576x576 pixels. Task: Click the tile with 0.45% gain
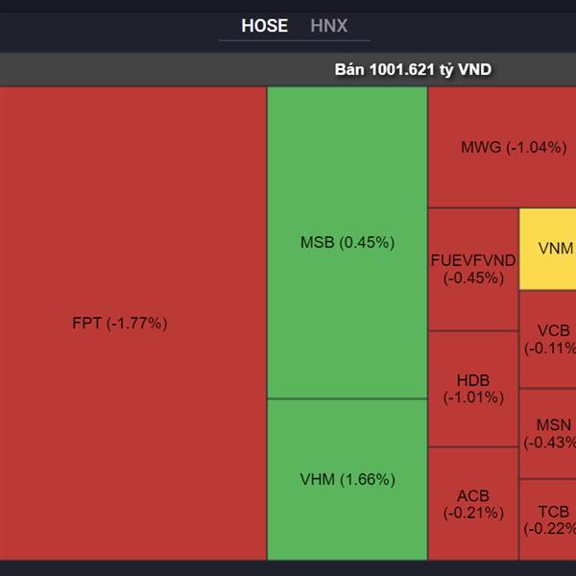pyautogui.click(x=347, y=243)
